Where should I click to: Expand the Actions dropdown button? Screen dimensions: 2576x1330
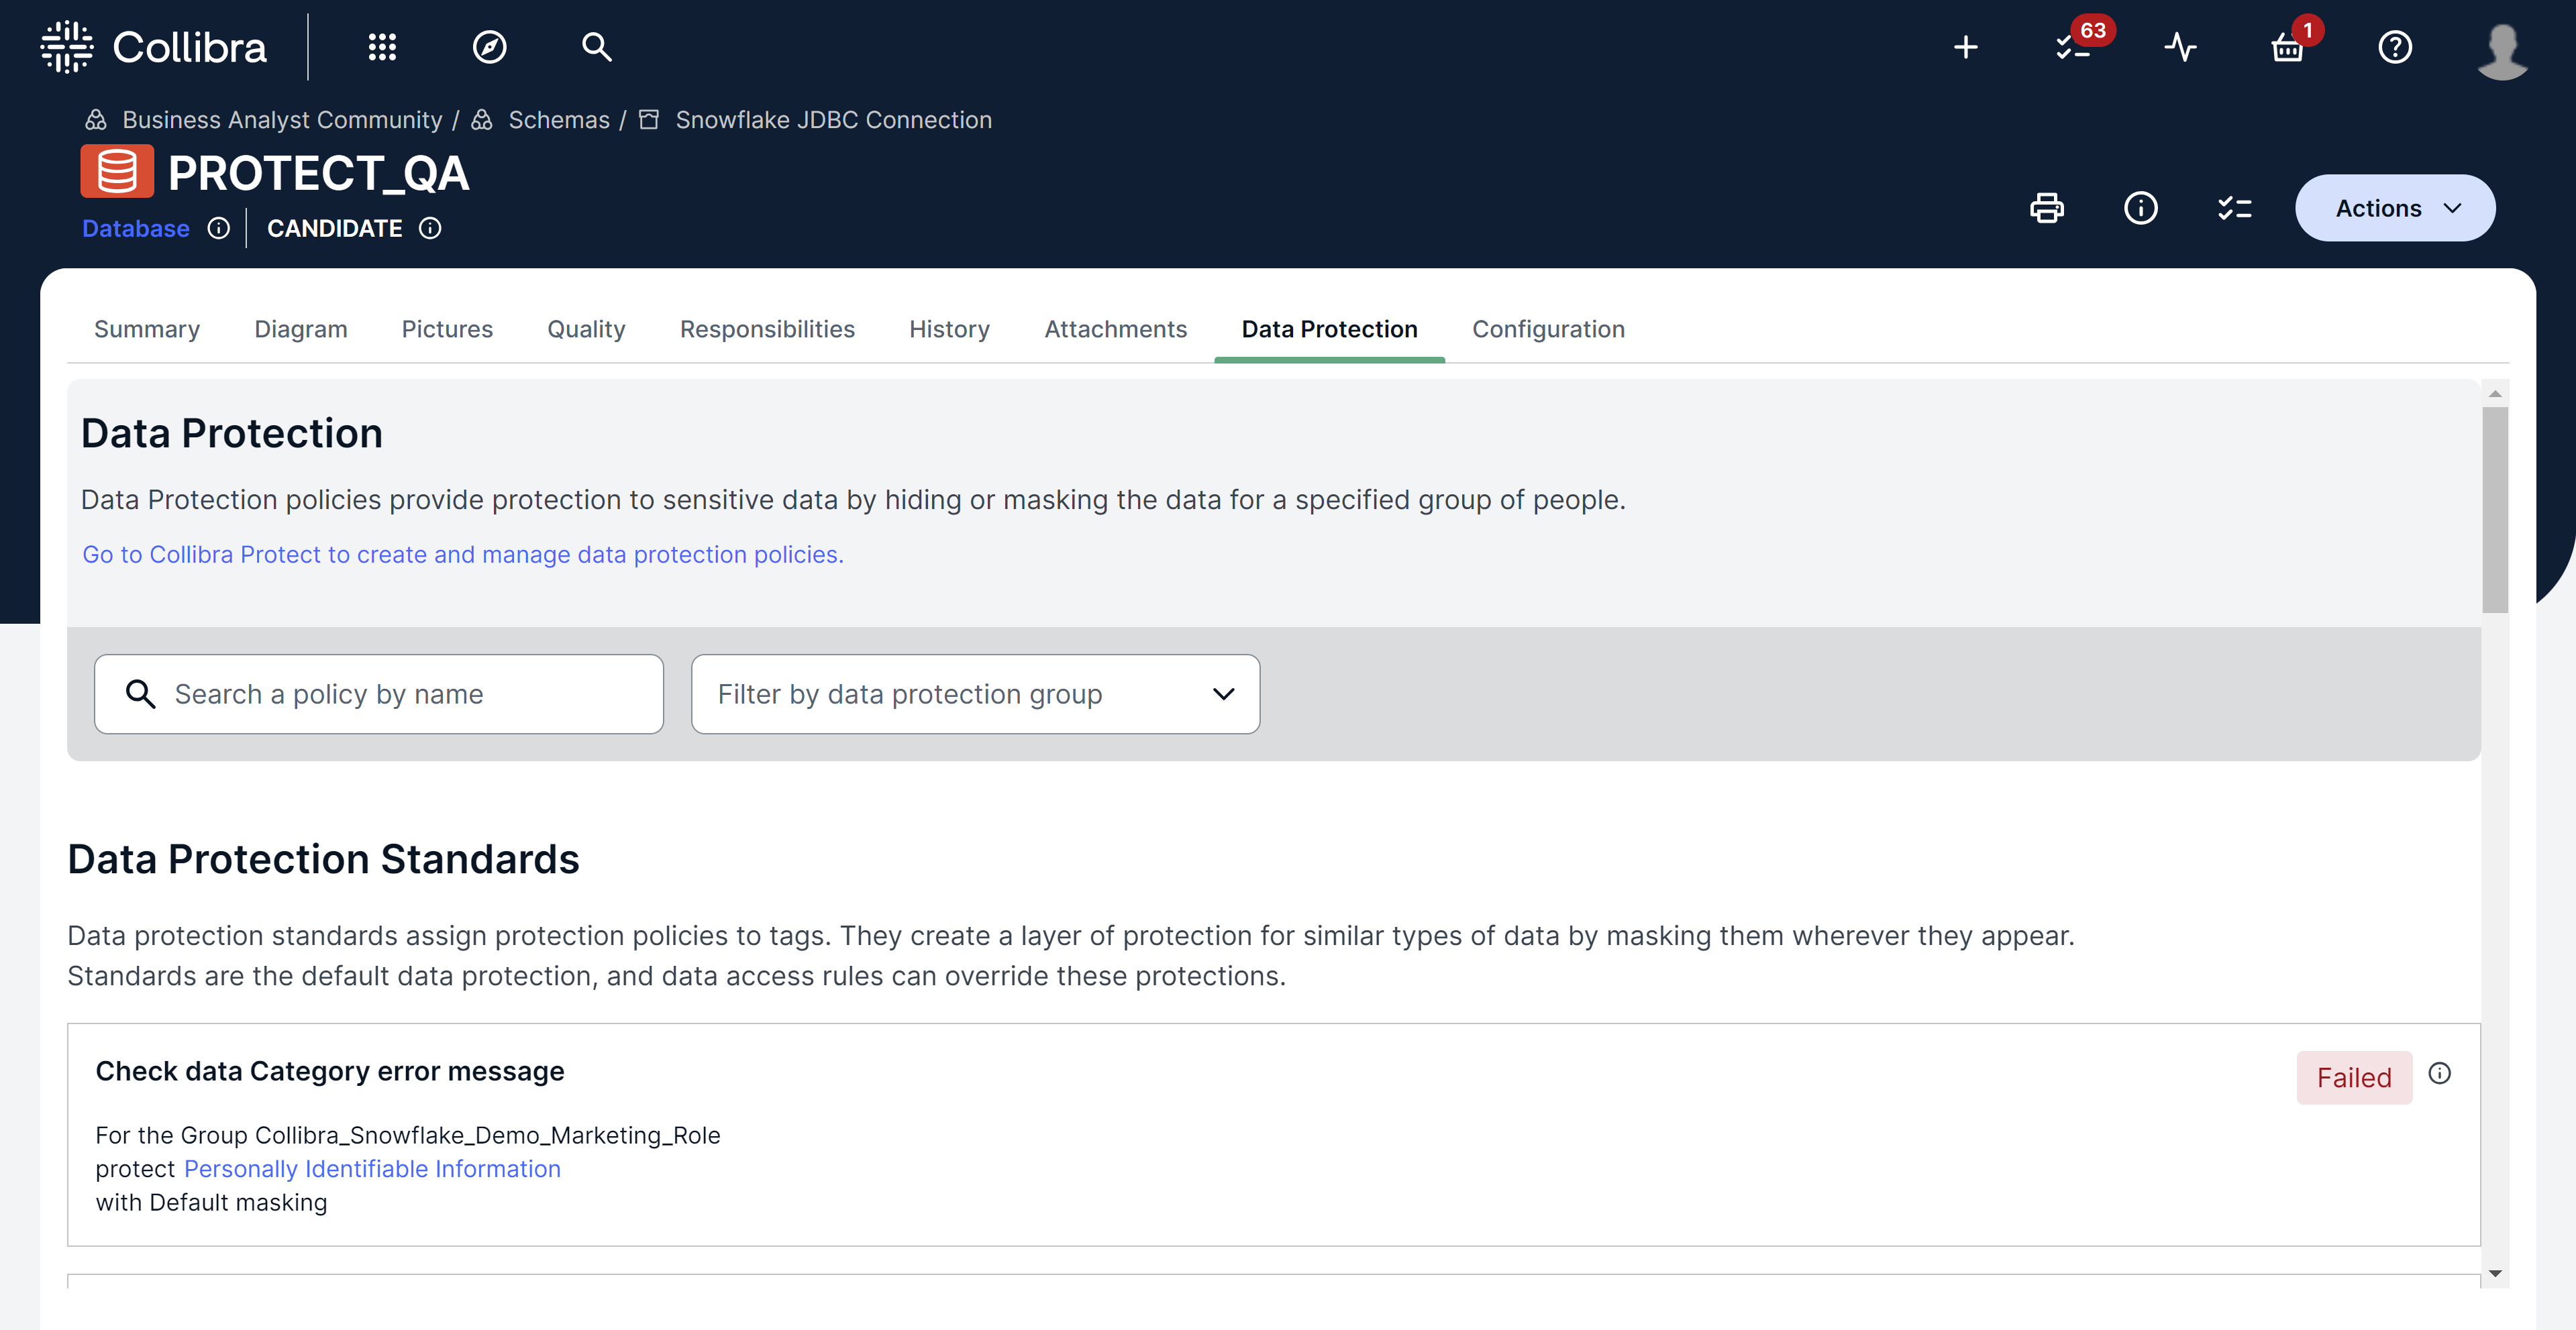pyautogui.click(x=2395, y=208)
